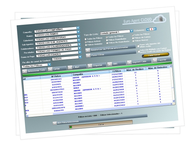The height and width of the screenshot is (146, 195).
Task: Expand the Todas las Pólizas dropdown above Seleccionar Todo
Action: pos(49,64)
